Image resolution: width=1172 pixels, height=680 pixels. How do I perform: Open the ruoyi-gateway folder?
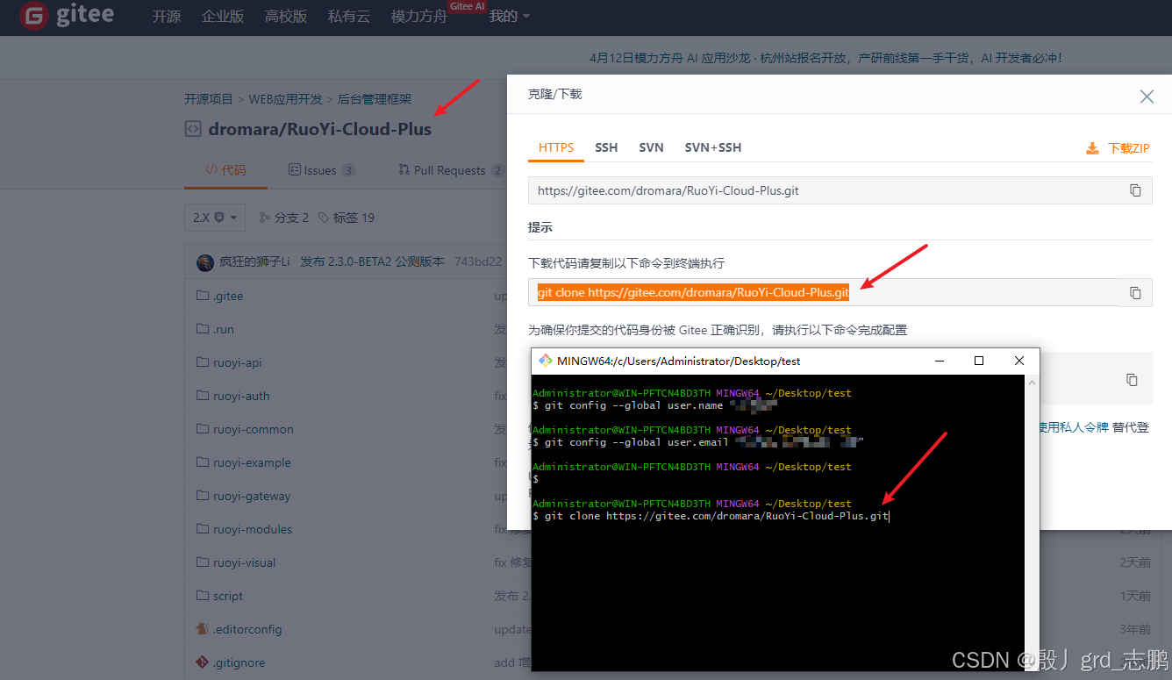(252, 496)
